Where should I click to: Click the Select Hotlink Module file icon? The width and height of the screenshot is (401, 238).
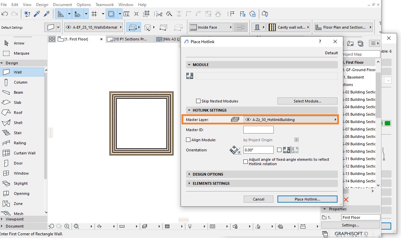click(190, 76)
